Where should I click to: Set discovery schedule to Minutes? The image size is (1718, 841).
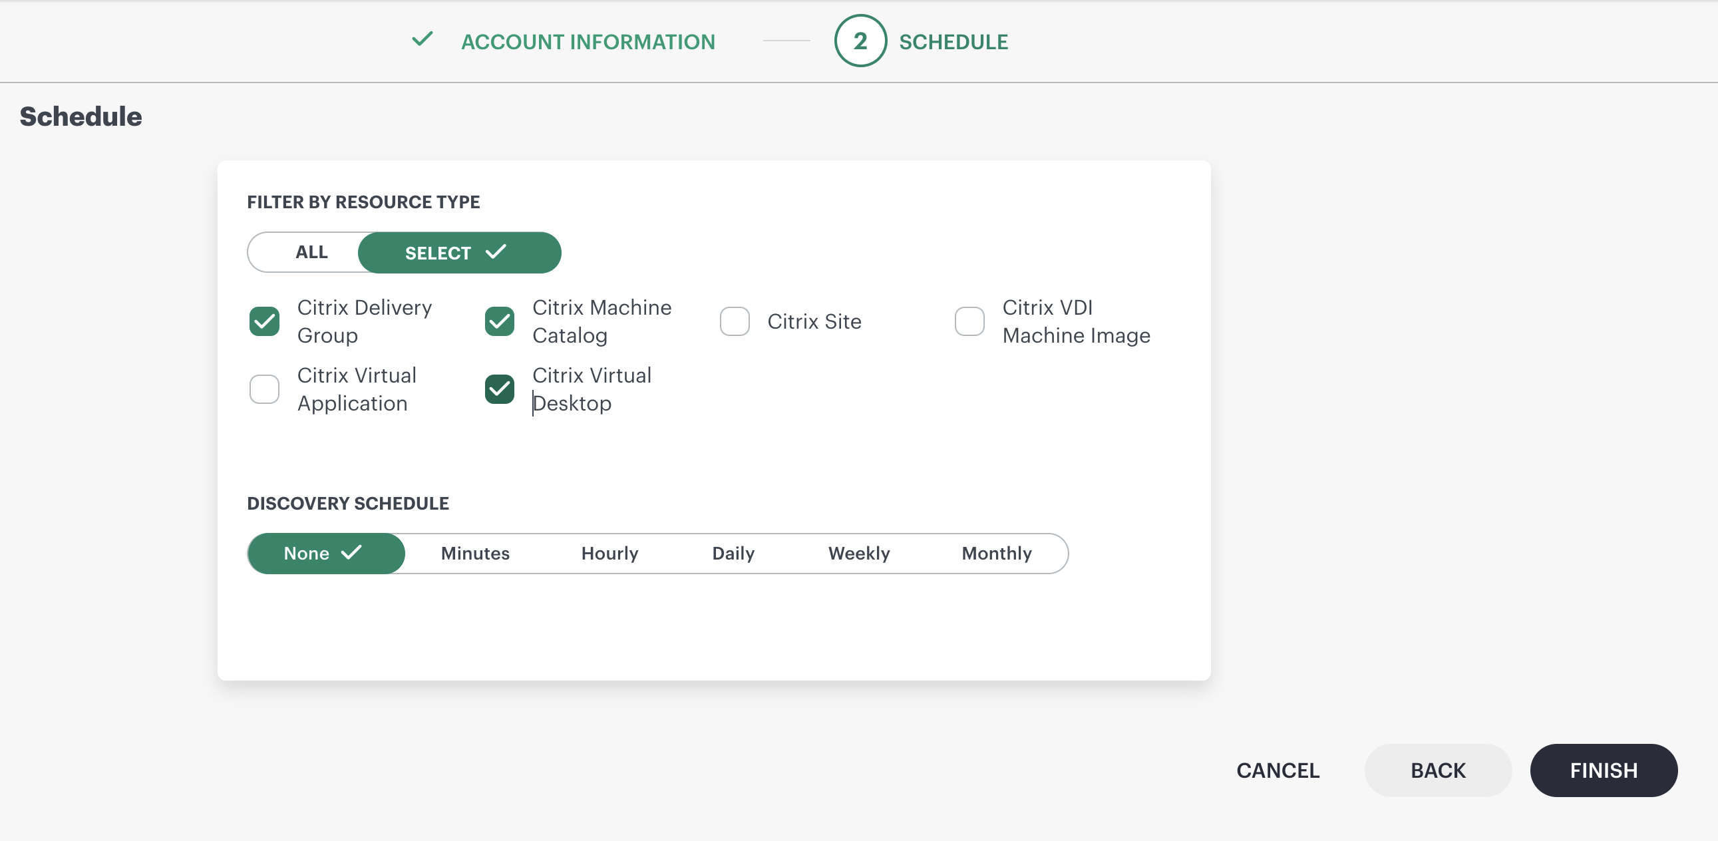[x=476, y=554]
